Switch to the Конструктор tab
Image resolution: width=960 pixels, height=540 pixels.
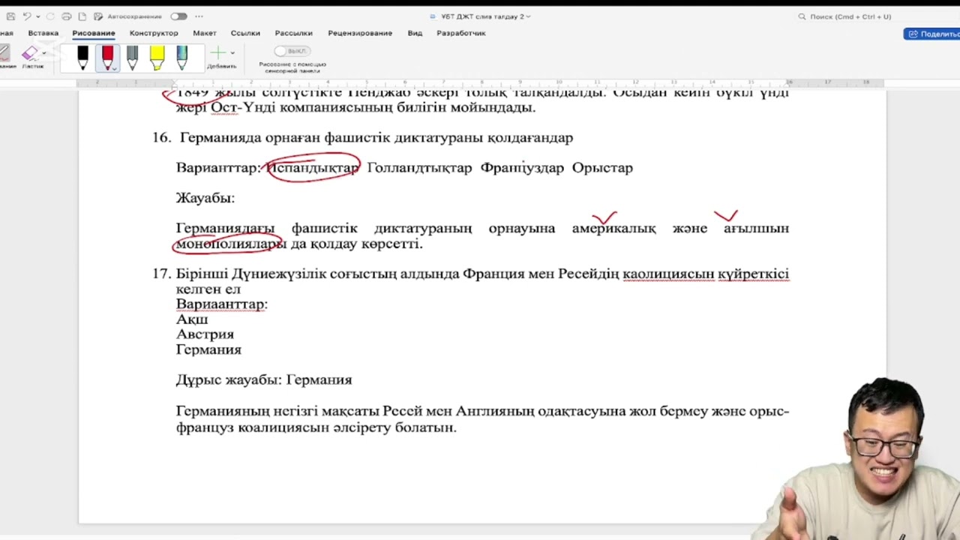(154, 33)
